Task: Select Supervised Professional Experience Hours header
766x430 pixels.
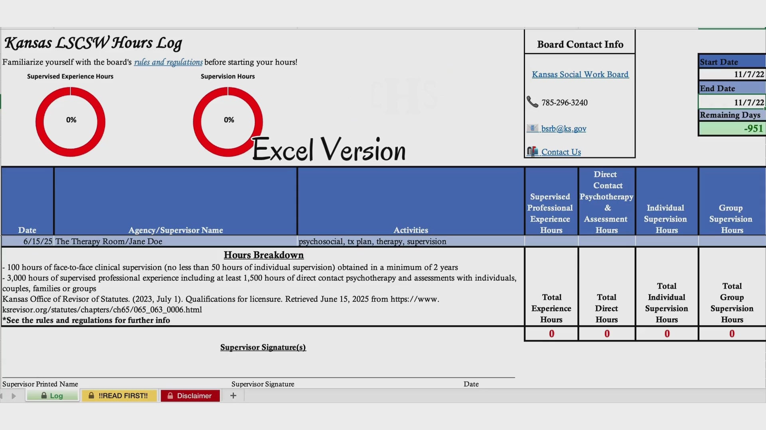Action: click(x=551, y=201)
